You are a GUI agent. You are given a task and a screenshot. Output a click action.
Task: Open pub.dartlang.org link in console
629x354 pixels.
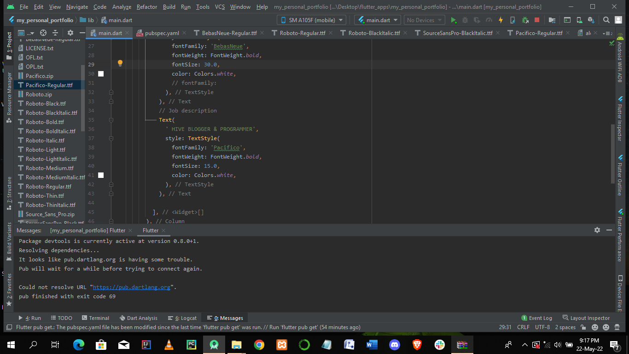[x=132, y=287]
